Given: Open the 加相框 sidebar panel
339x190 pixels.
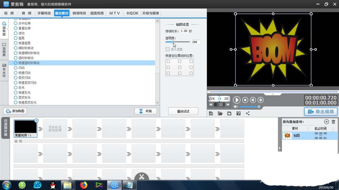Looking at the screenshot, I should [x=4, y=50].
